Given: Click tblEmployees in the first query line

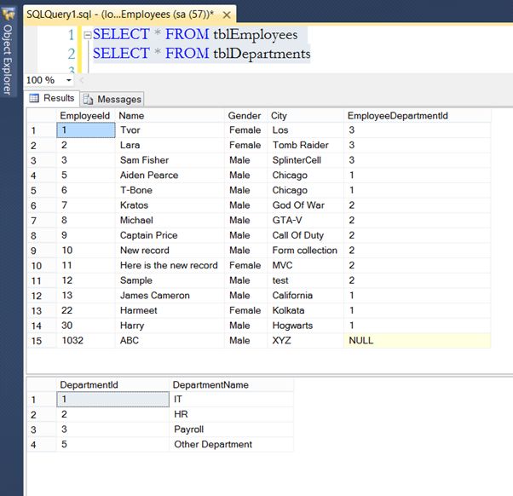Looking at the screenshot, I should click(256, 34).
